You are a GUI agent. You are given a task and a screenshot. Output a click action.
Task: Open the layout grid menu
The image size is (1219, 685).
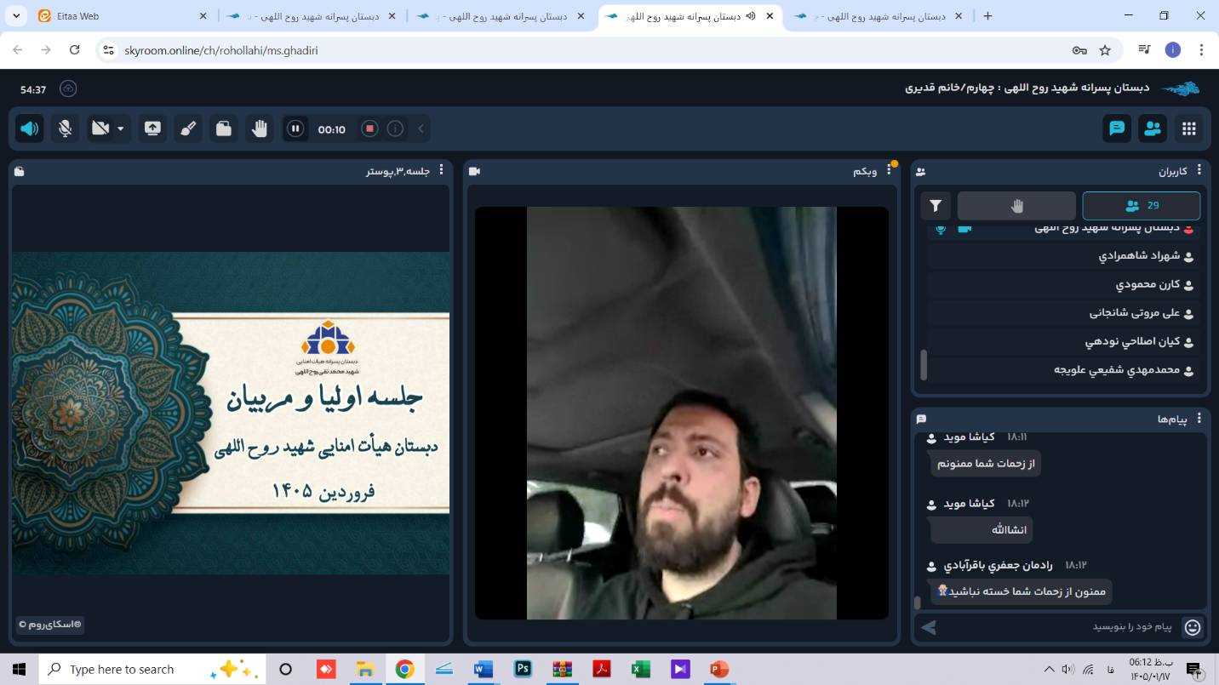coord(1189,128)
